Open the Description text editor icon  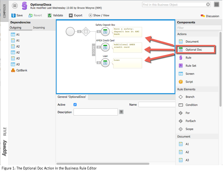pyautogui.click(x=121, y=112)
